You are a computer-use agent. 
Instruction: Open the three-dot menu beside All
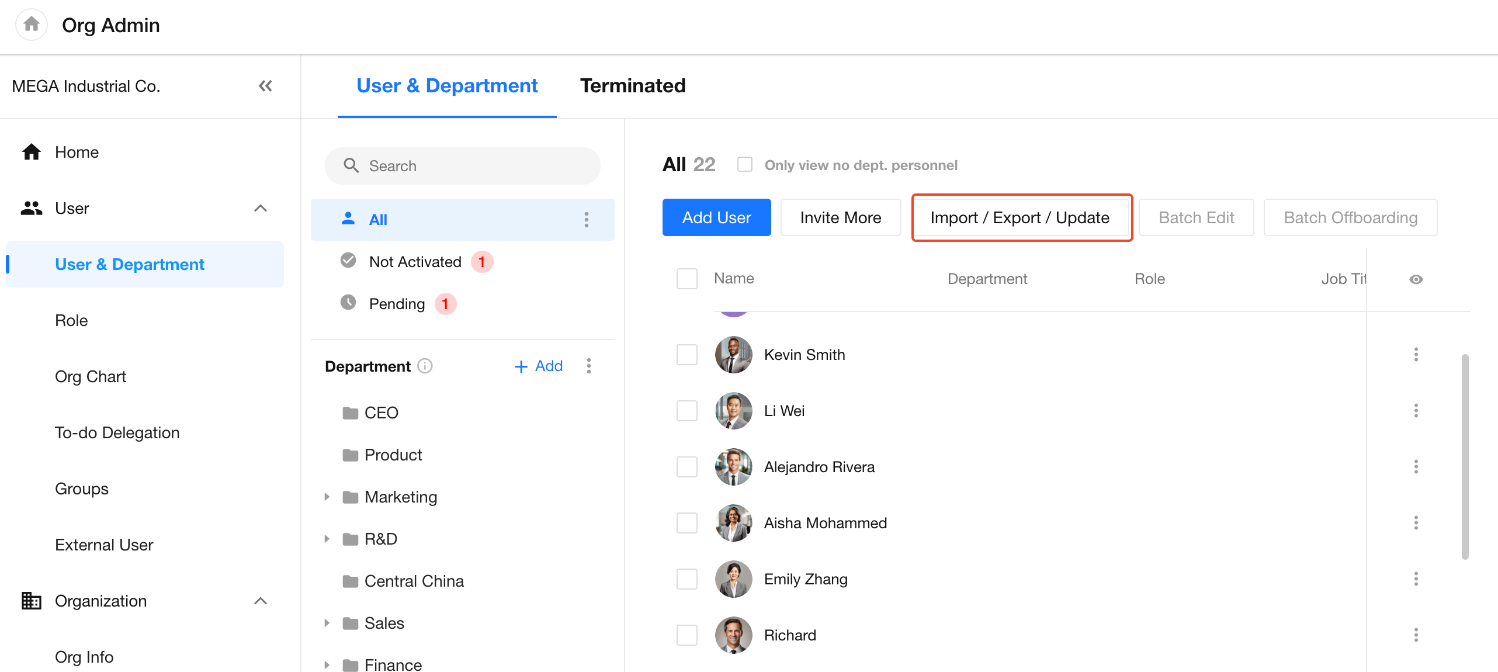click(587, 220)
